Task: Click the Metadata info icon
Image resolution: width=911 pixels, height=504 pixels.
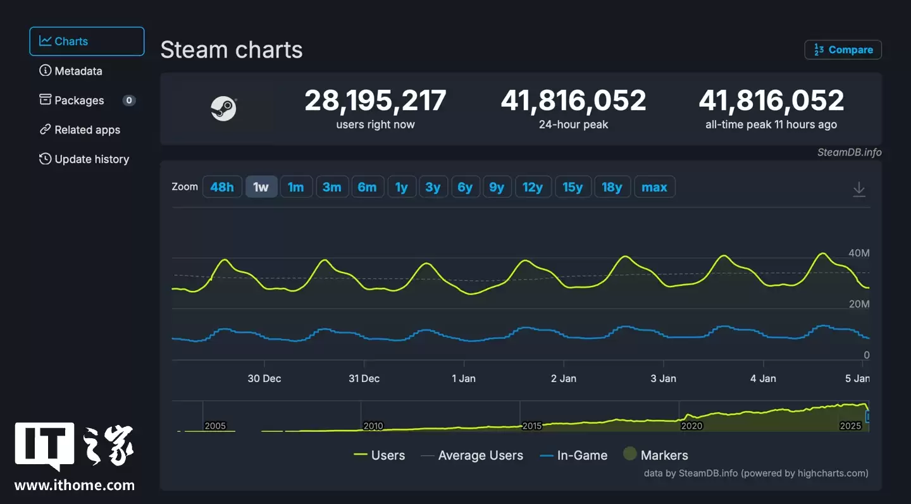Action: (44, 71)
